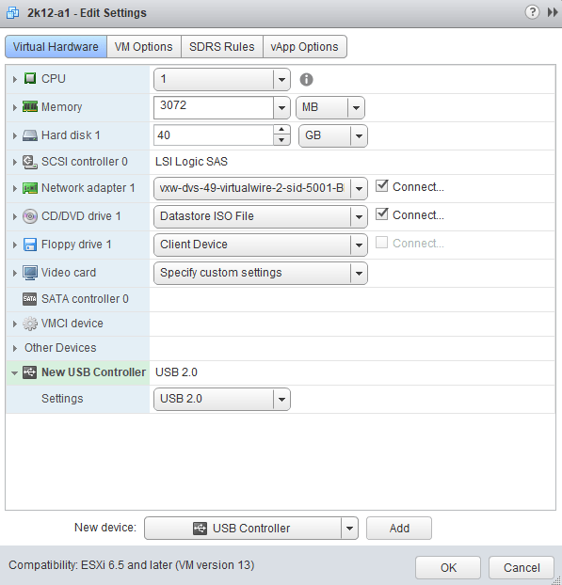Image resolution: width=562 pixels, height=585 pixels.
Task: Increase hard disk size with up stepper
Action: pos(281,130)
